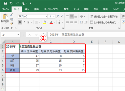Expand the 貼り付け options arrow

[x=5, y=24]
